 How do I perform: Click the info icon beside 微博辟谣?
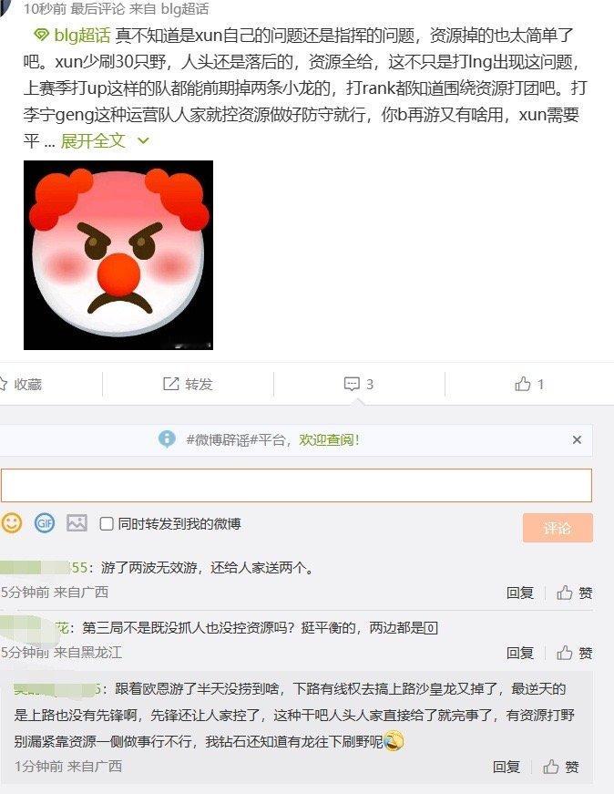point(167,439)
